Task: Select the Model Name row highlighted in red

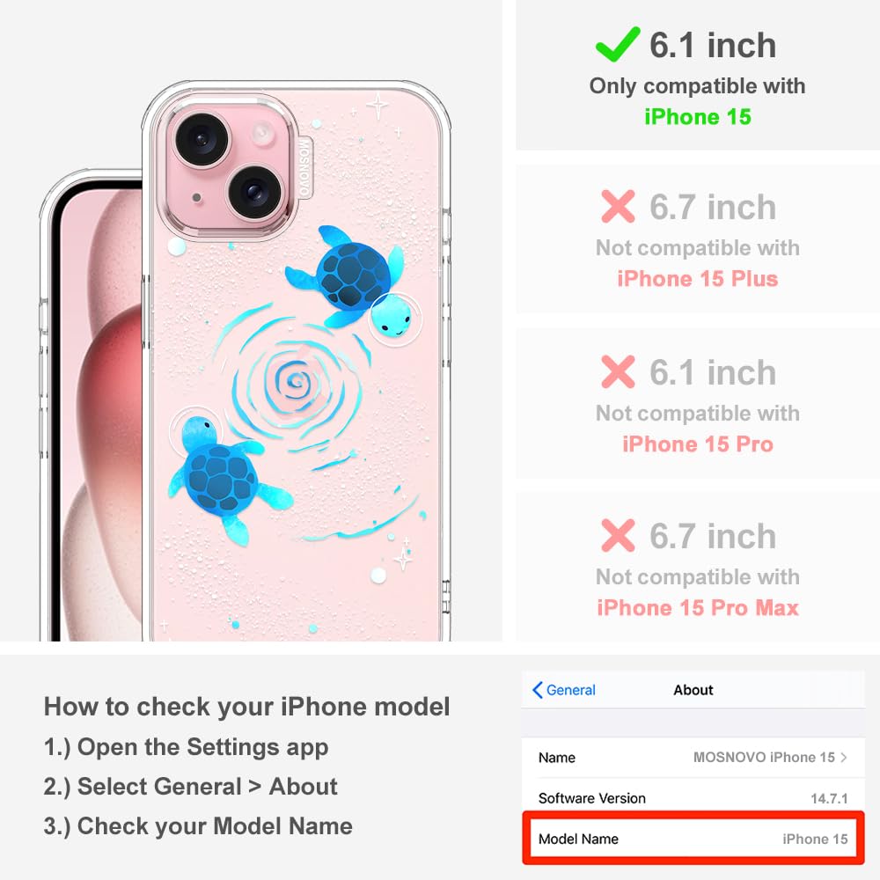Action: click(693, 839)
